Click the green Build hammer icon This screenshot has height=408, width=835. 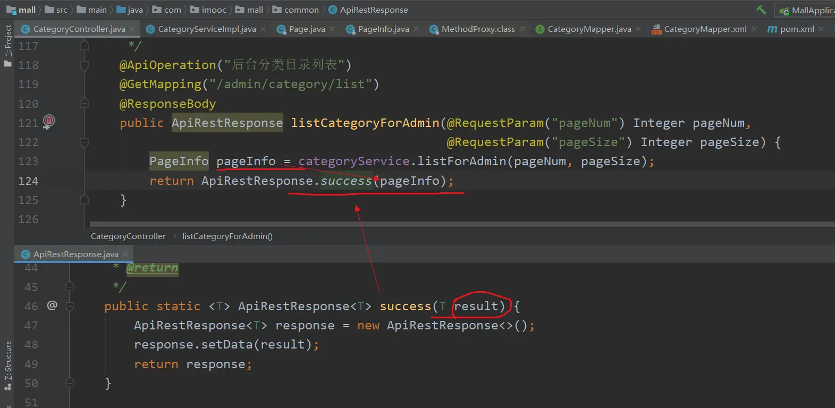(761, 10)
